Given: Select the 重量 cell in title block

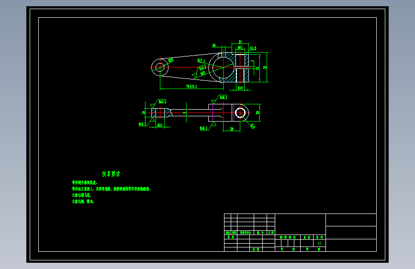Looking at the screenshot, I should pos(307,237).
